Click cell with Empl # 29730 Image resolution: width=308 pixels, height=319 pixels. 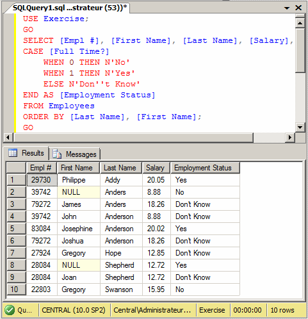42,180
